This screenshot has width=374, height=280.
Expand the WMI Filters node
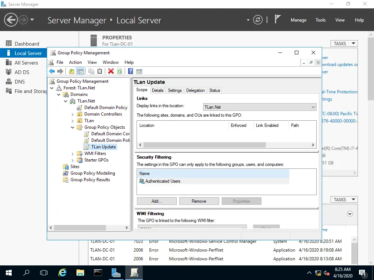pos(73,153)
